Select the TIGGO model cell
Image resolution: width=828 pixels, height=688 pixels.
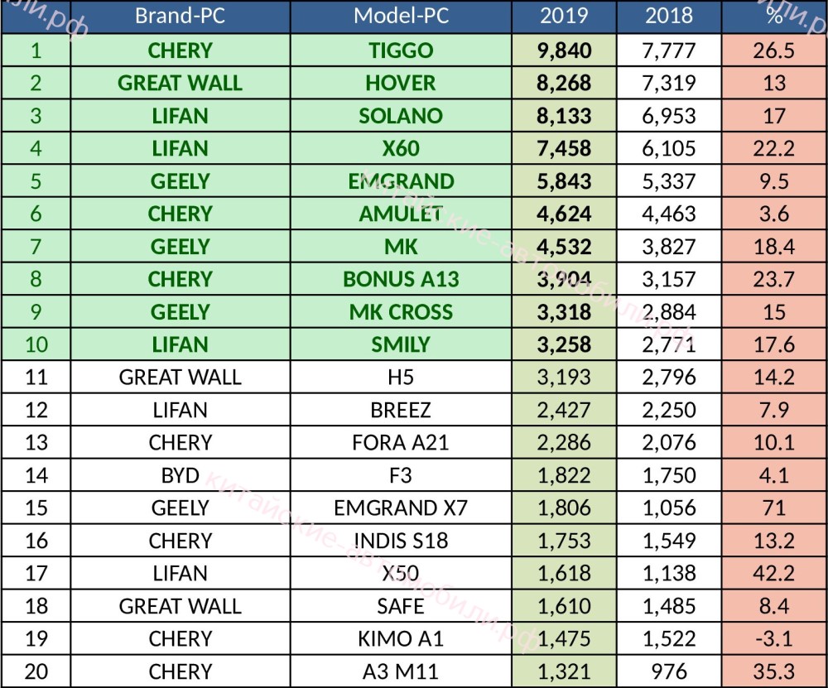coord(401,51)
